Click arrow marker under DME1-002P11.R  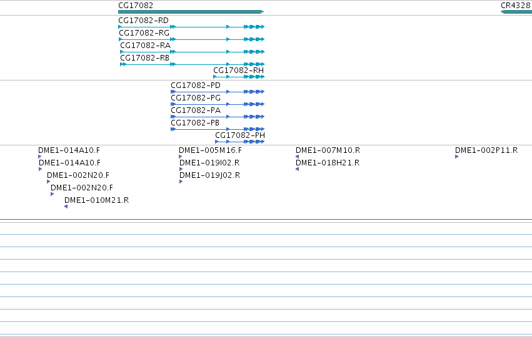point(457,157)
